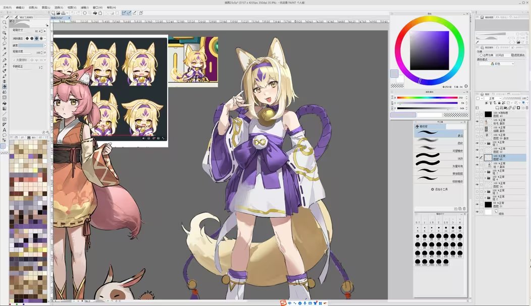Click the Undo arrow in toolbar
Viewport: 531px width, 306px height.
(73, 13)
